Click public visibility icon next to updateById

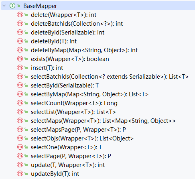click(26, 174)
